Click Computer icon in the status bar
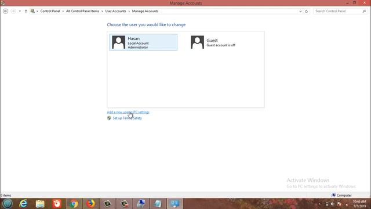Screen dimensions: 371x209 click(x=334, y=195)
